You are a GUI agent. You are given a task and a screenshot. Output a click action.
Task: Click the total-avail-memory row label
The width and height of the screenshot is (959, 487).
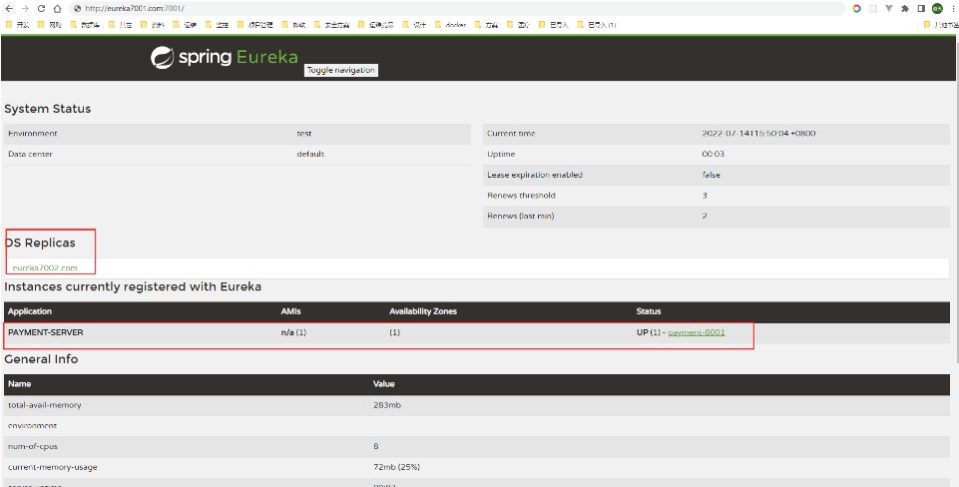[45, 405]
